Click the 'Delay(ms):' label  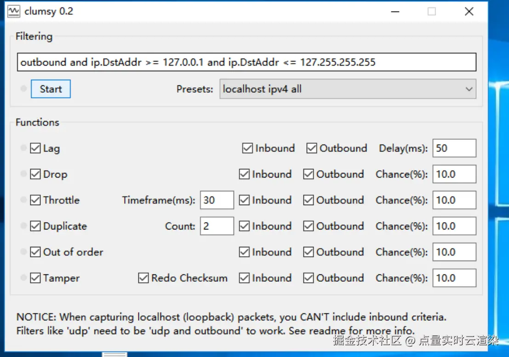pyautogui.click(x=404, y=148)
